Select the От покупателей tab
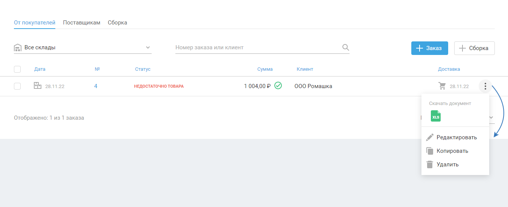The image size is (508, 207). tap(35, 23)
